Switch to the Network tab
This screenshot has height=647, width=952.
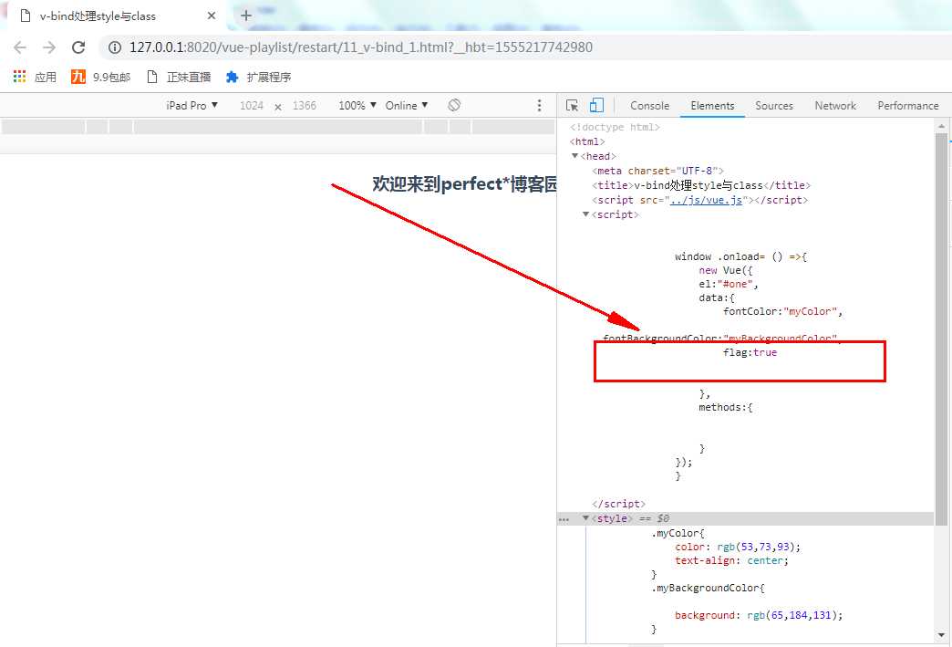835,106
